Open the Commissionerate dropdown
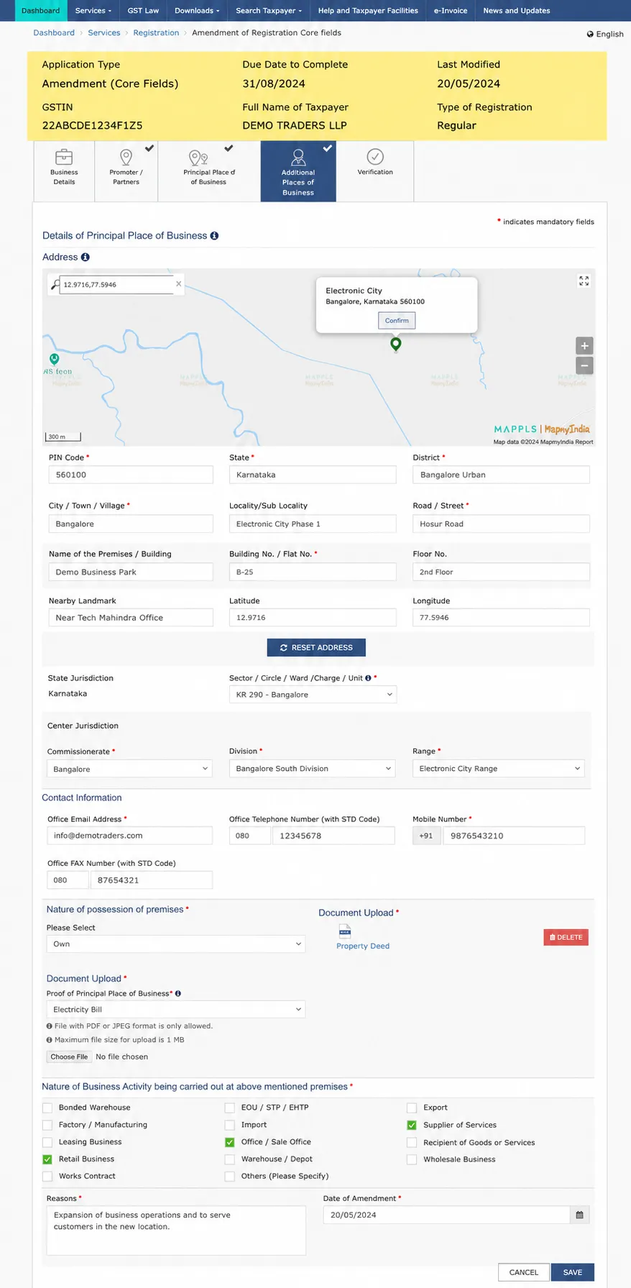Viewport: 631px width, 1288px height. coord(129,769)
